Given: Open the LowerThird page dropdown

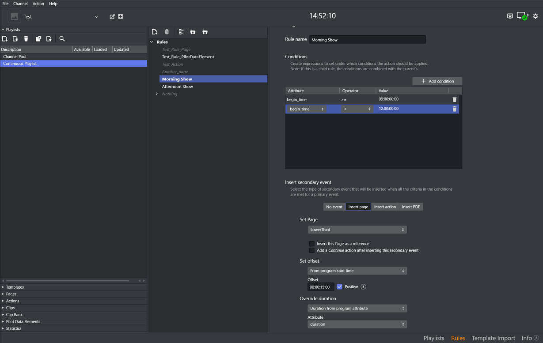Looking at the screenshot, I should (357, 230).
